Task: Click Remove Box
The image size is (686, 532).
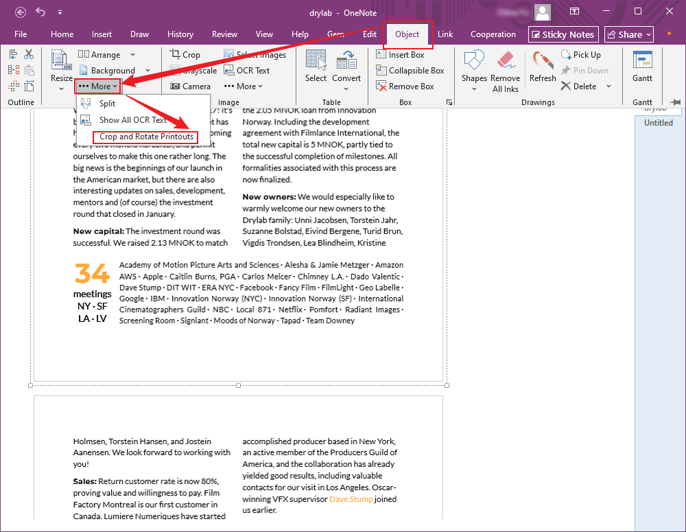Action: [x=405, y=86]
